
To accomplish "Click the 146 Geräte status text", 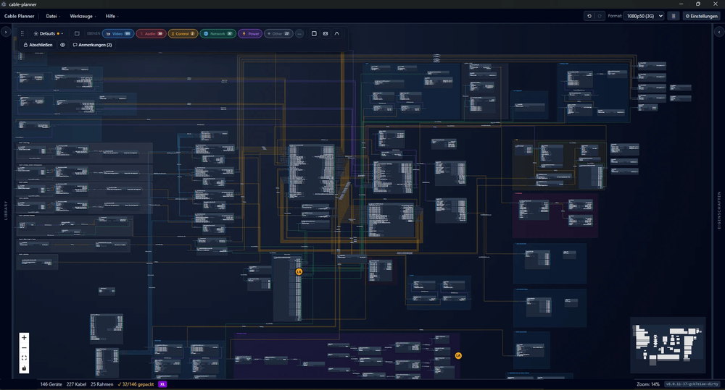I will pos(51,384).
